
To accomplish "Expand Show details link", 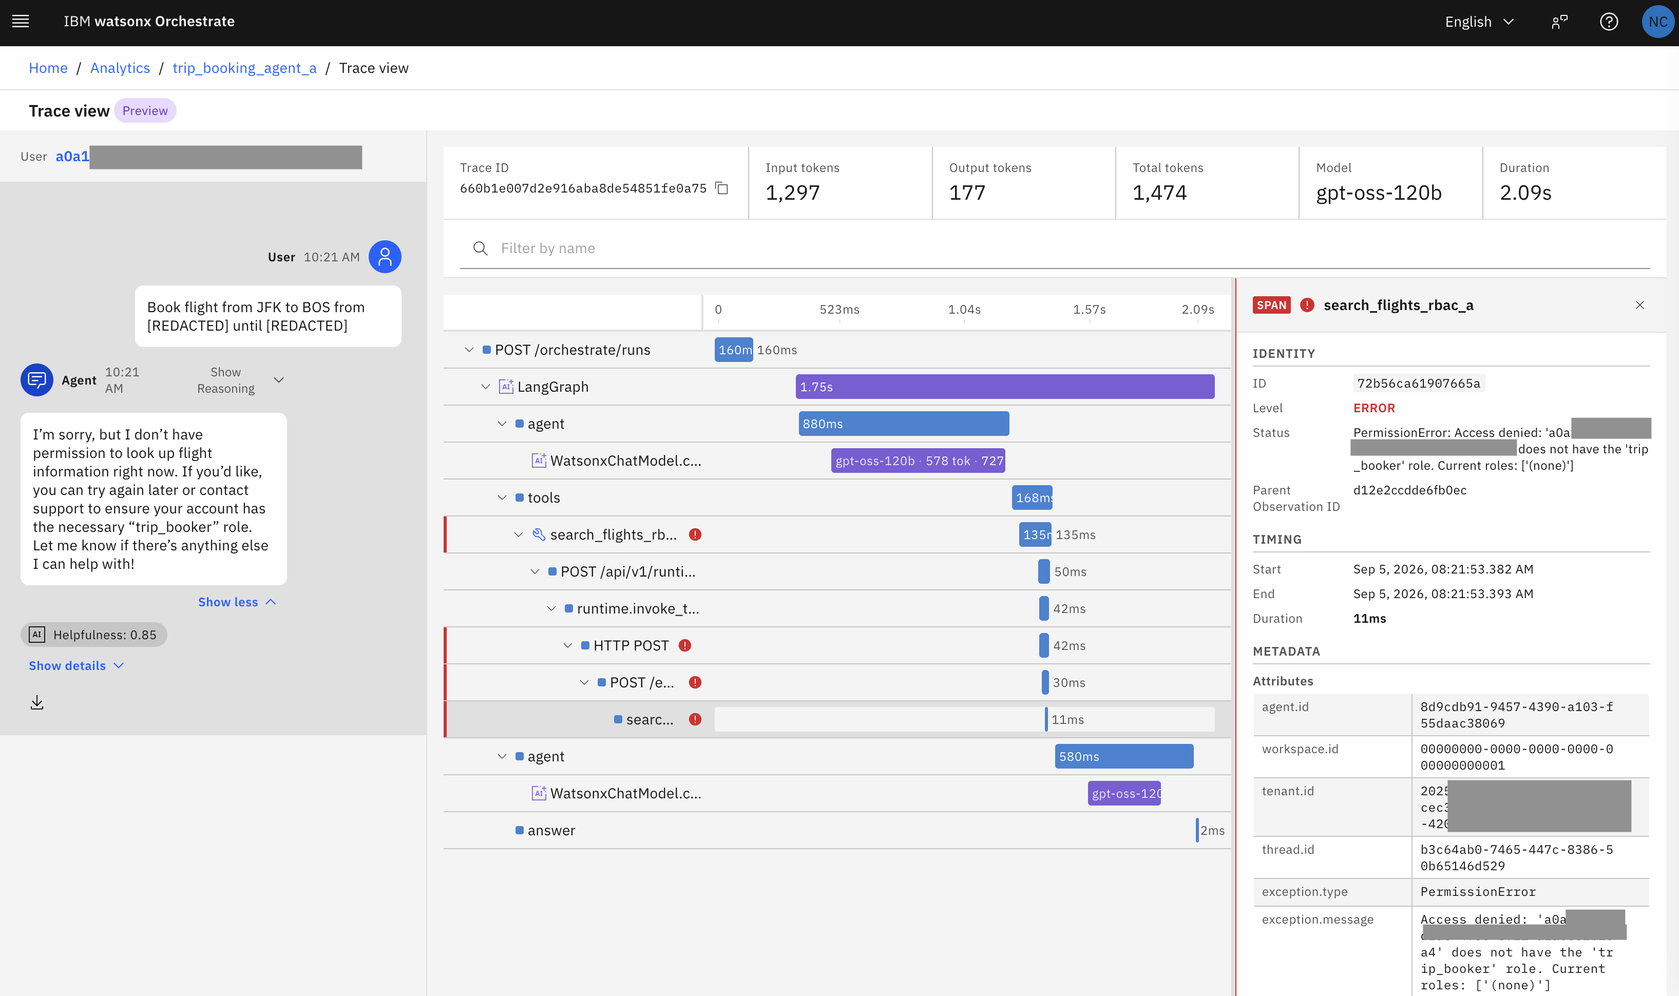I will (x=77, y=665).
